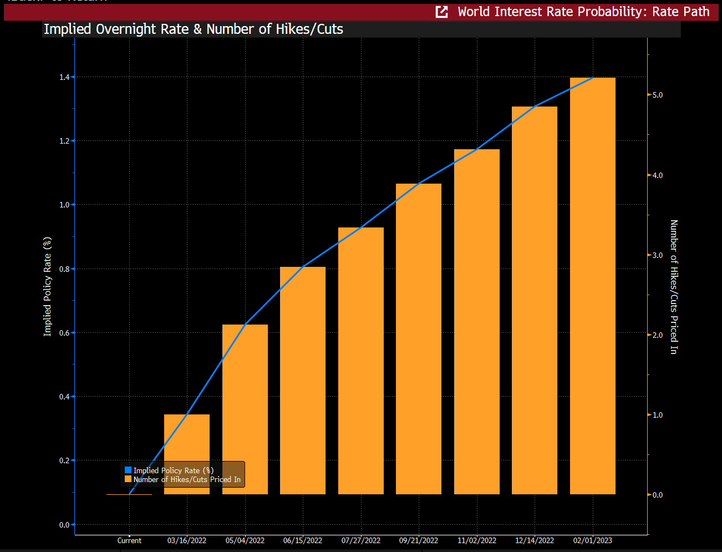Select the 07/27/2022 orange bar
722x552 pixels.
point(361,361)
